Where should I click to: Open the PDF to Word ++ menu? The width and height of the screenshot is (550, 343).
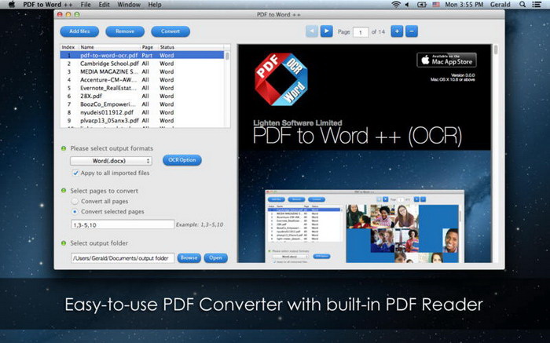[48, 5]
